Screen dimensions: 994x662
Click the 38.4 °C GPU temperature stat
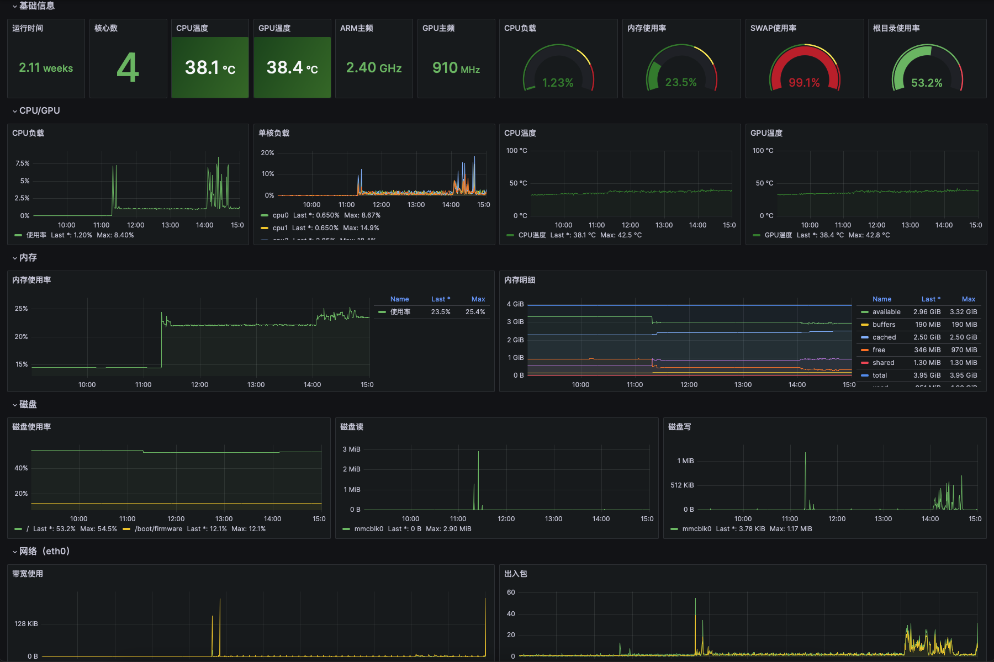(x=292, y=67)
